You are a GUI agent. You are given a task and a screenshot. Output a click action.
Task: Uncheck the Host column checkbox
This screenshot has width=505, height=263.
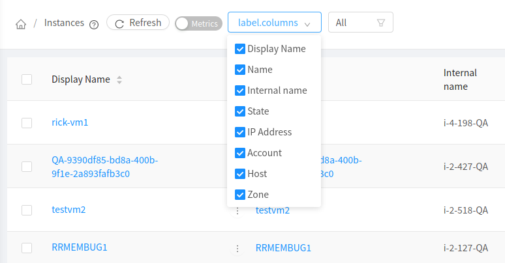pos(240,174)
